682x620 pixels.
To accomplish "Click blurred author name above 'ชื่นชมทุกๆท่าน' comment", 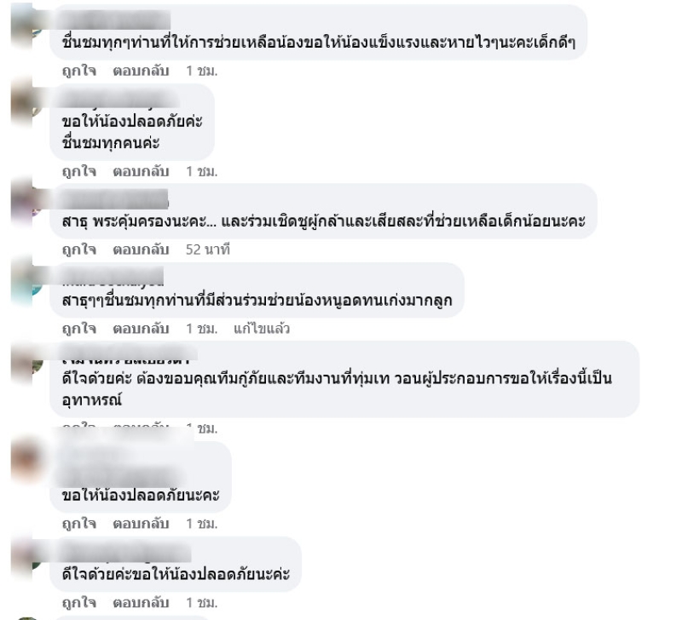I will pyautogui.click(x=114, y=20).
